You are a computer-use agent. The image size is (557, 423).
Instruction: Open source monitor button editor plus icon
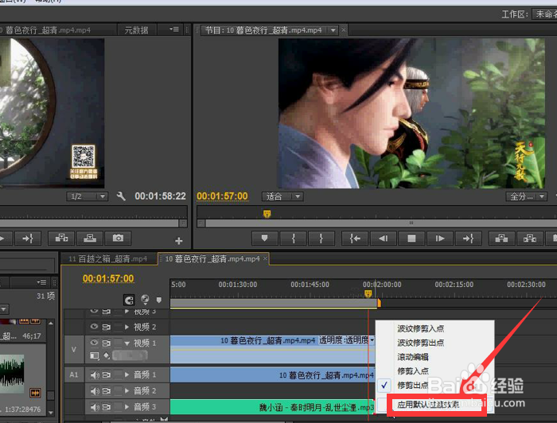pyautogui.click(x=179, y=241)
